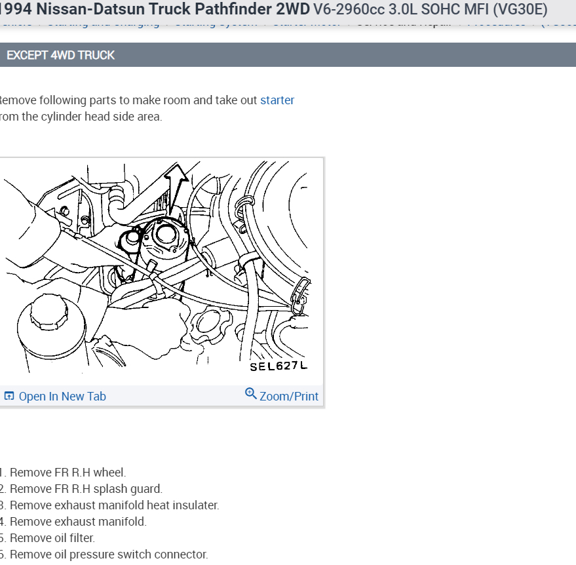576x565 pixels.
Task: Open the Starting System breadcrumb
Action: click(216, 24)
